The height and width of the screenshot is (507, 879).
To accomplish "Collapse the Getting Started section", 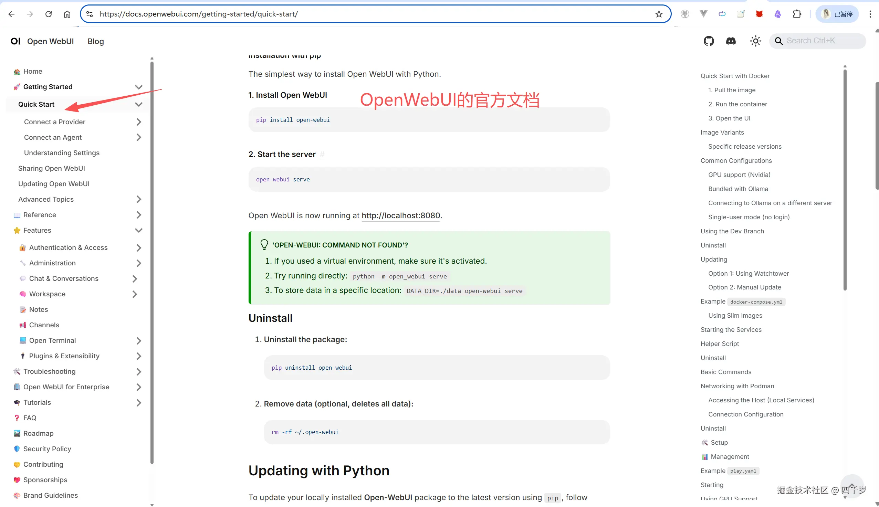I will [x=139, y=87].
